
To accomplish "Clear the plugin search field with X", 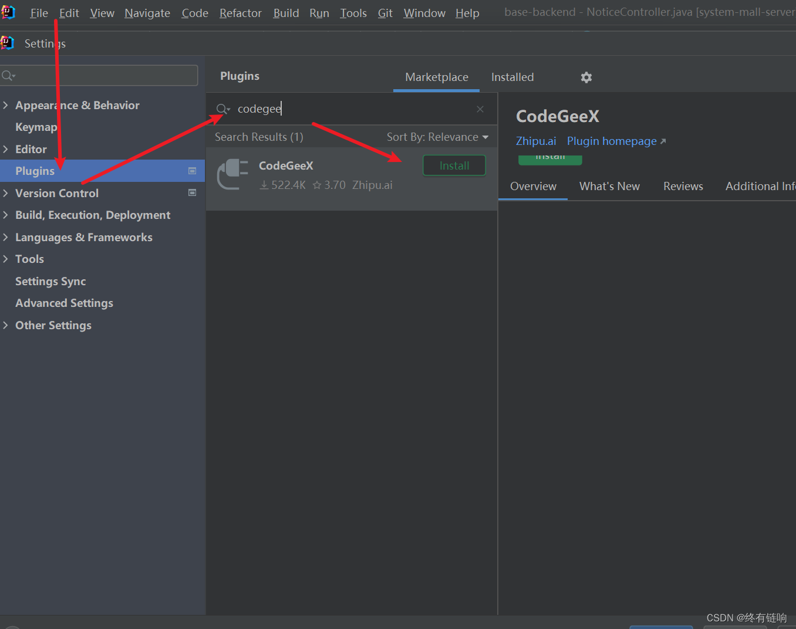I will pos(480,109).
